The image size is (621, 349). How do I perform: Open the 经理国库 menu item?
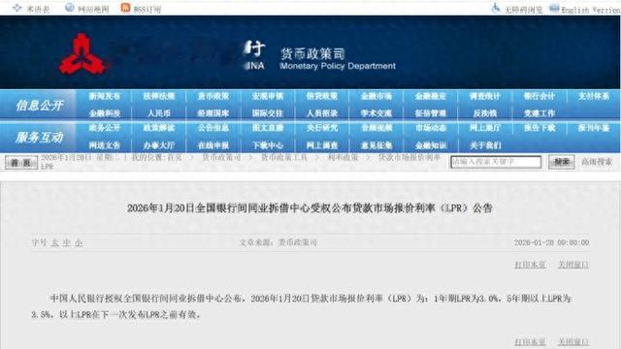click(x=213, y=113)
